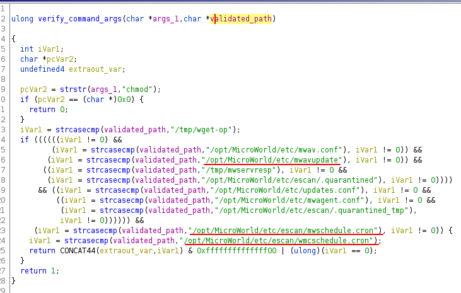461x293 pixels.
Task: Select pcVar2 in the 'char *pcVar2;' declaration
Action: pos(60,59)
